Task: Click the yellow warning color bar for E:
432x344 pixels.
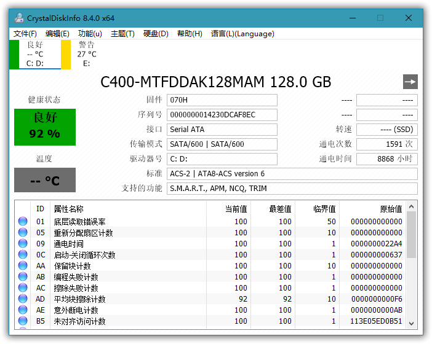Action: click(x=66, y=54)
